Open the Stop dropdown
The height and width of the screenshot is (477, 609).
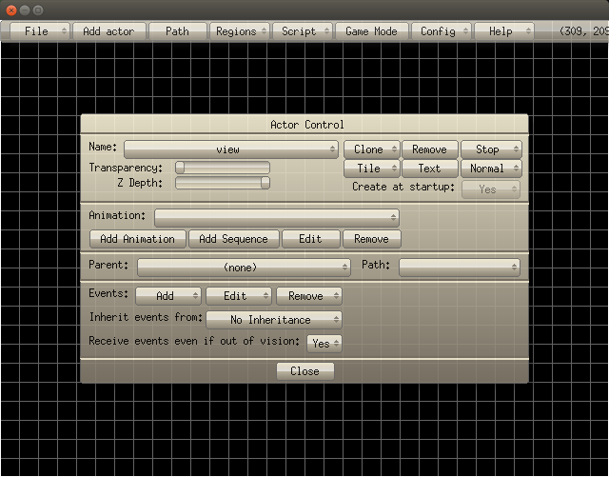point(491,149)
